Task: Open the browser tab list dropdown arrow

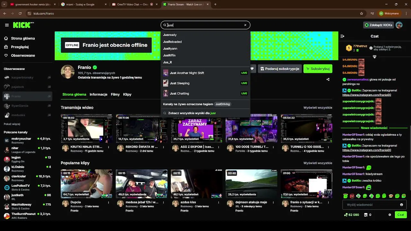Action: pyautogui.click(x=4, y=4)
